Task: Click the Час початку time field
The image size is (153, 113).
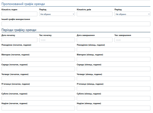Action: tap(57, 40)
